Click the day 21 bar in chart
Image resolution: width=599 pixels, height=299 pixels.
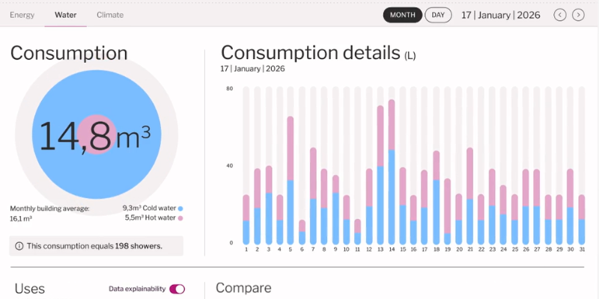click(x=470, y=196)
